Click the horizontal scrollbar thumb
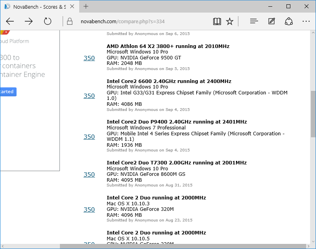This screenshot has width=316, height=249. (x=183, y=246)
